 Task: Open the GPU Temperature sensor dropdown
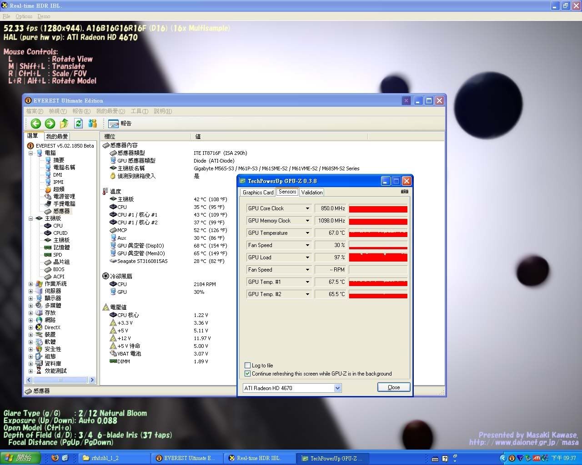307,233
